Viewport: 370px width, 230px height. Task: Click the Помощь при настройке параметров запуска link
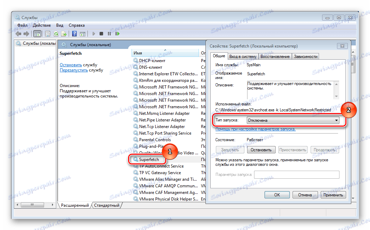pyautogui.click(x=255, y=129)
